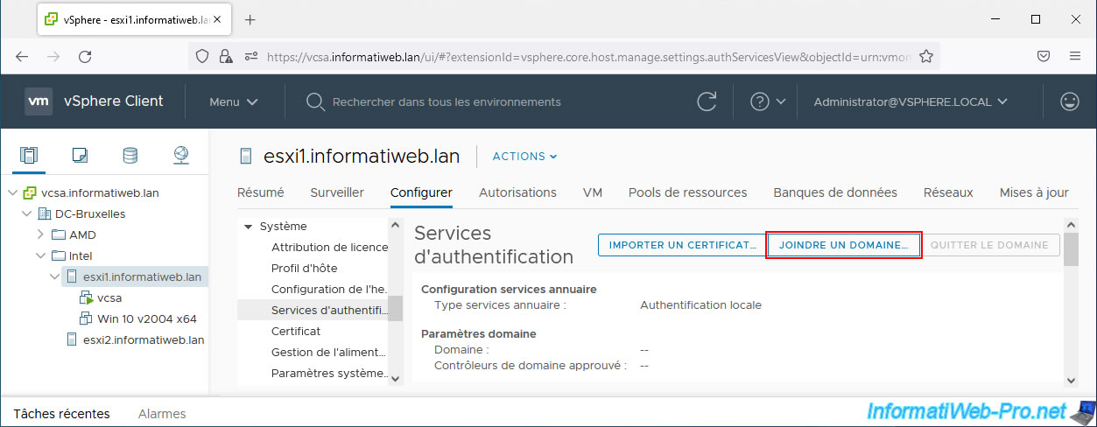Switch to the Surveiller tab

(x=337, y=192)
